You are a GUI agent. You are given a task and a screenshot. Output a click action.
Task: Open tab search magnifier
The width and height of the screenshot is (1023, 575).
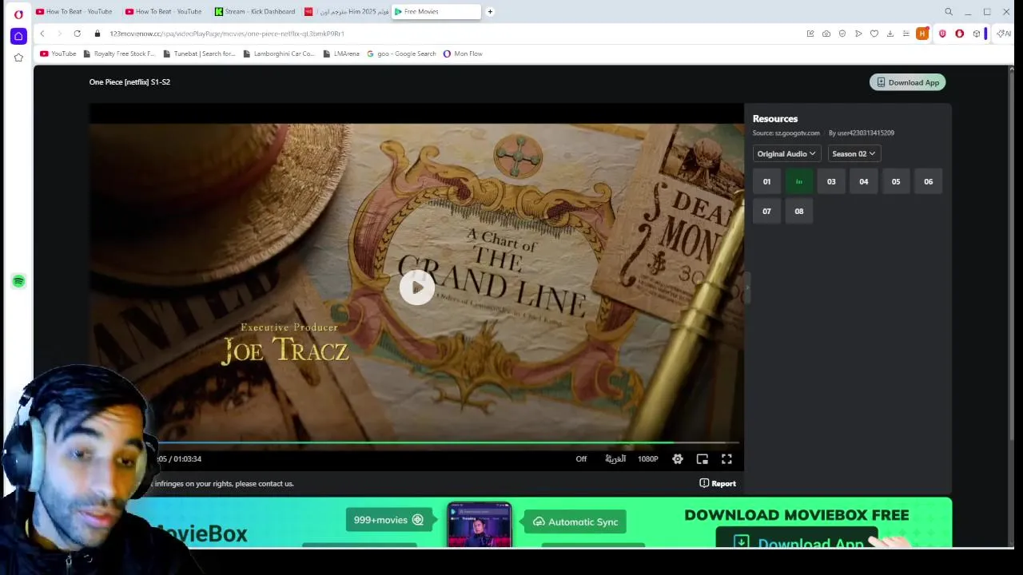949,12
